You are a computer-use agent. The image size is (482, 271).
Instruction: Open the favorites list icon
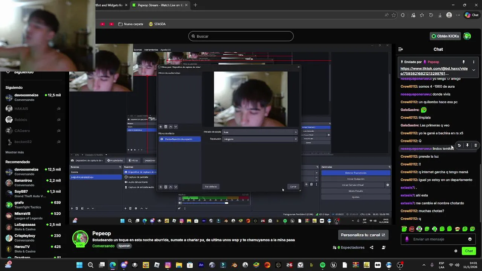click(422, 15)
